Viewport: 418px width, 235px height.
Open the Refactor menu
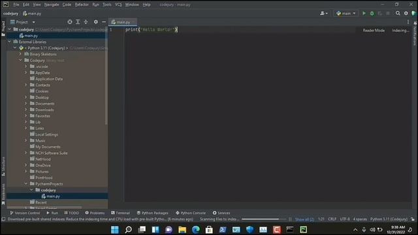[82, 5]
